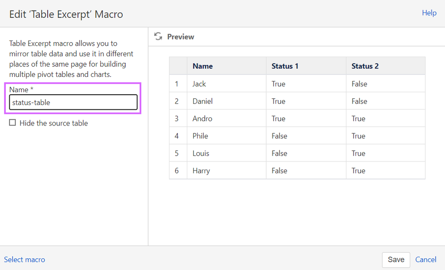The image size is (445, 270).
Task: Select the Daniel cell in table
Action: pos(202,101)
